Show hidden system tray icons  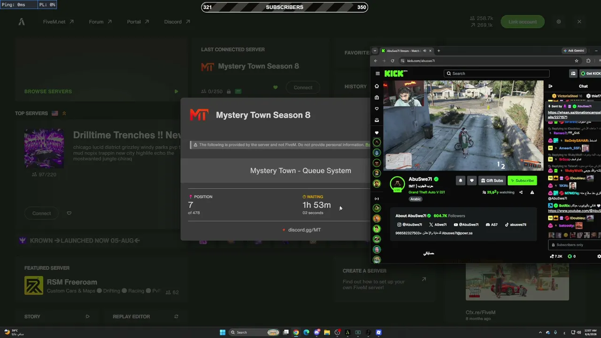pyautogui.click(x=540, y=332)
